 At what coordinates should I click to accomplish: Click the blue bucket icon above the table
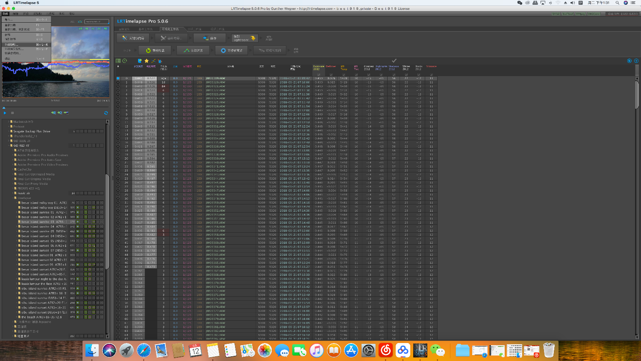(x=160, y=61)
